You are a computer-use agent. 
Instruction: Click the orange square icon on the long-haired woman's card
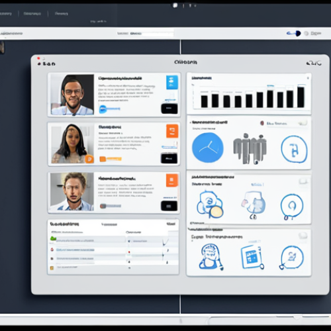point(172,131)
